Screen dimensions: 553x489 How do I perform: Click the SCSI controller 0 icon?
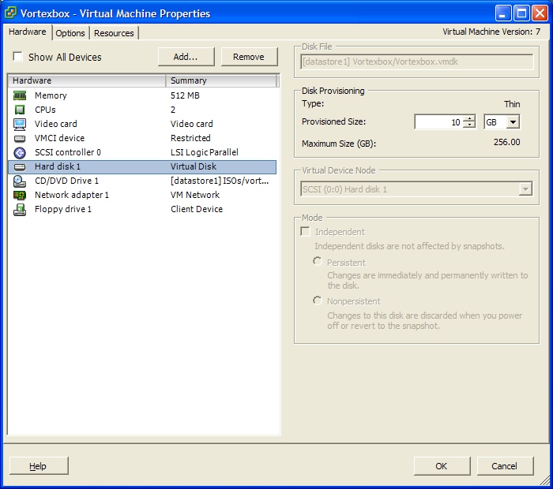[20, 152]
